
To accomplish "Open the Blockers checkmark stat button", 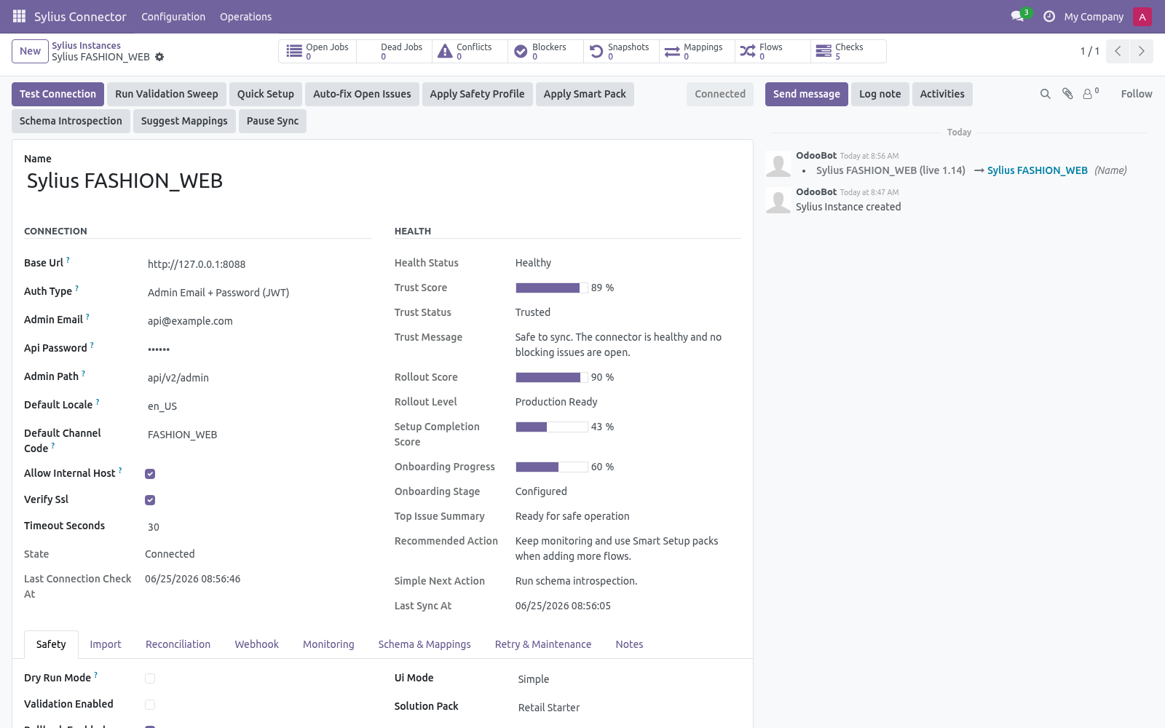I will coord(545,52).
